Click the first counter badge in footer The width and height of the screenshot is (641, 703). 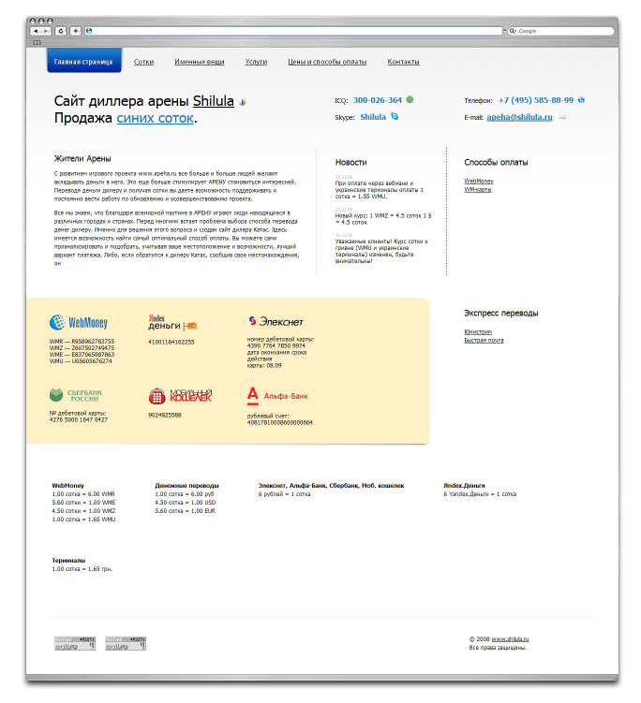click(75, 643)
